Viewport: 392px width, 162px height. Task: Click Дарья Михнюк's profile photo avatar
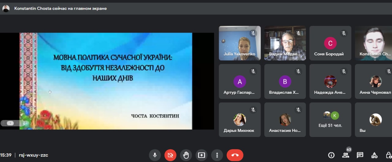240,120
